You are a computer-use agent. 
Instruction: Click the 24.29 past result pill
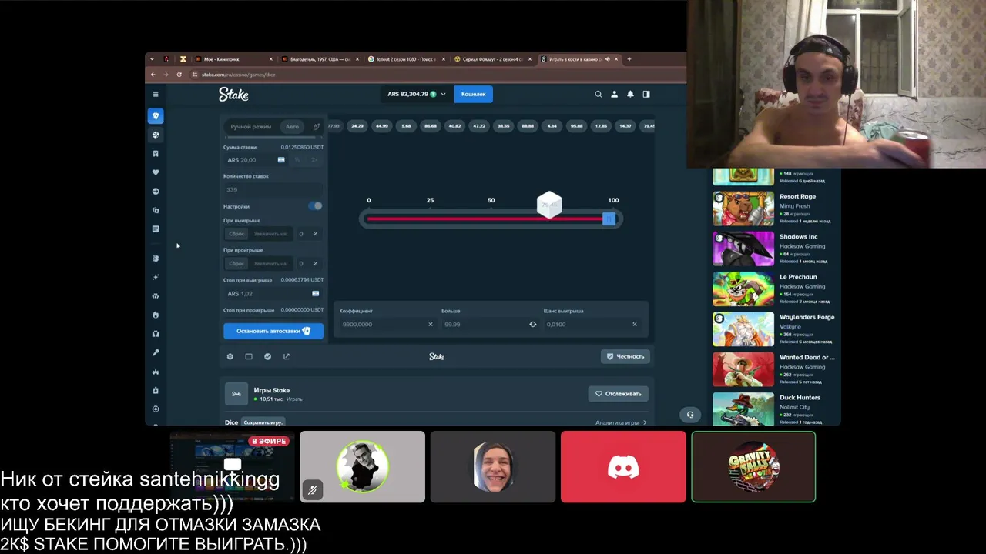357,126
